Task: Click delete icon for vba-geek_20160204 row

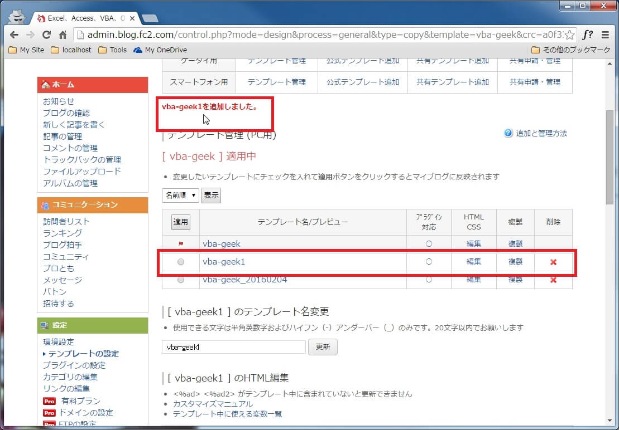Action: pos(553,280)
